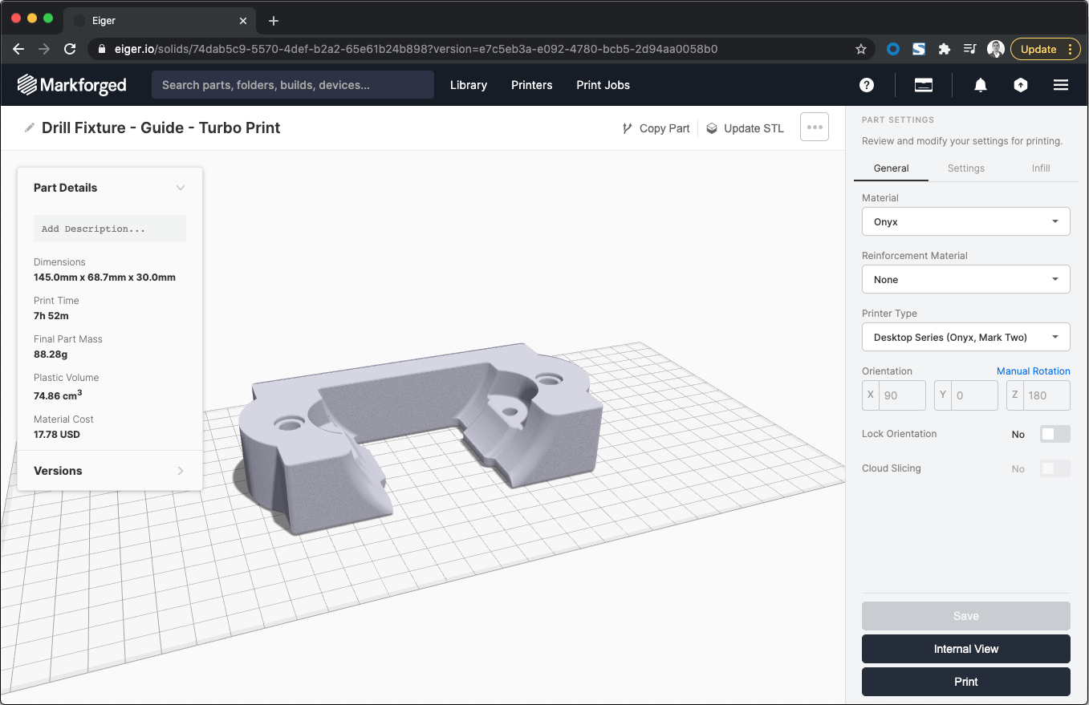Screen dimensions: 1089x705
Task: Expand the Versions section
Action: 110,471
